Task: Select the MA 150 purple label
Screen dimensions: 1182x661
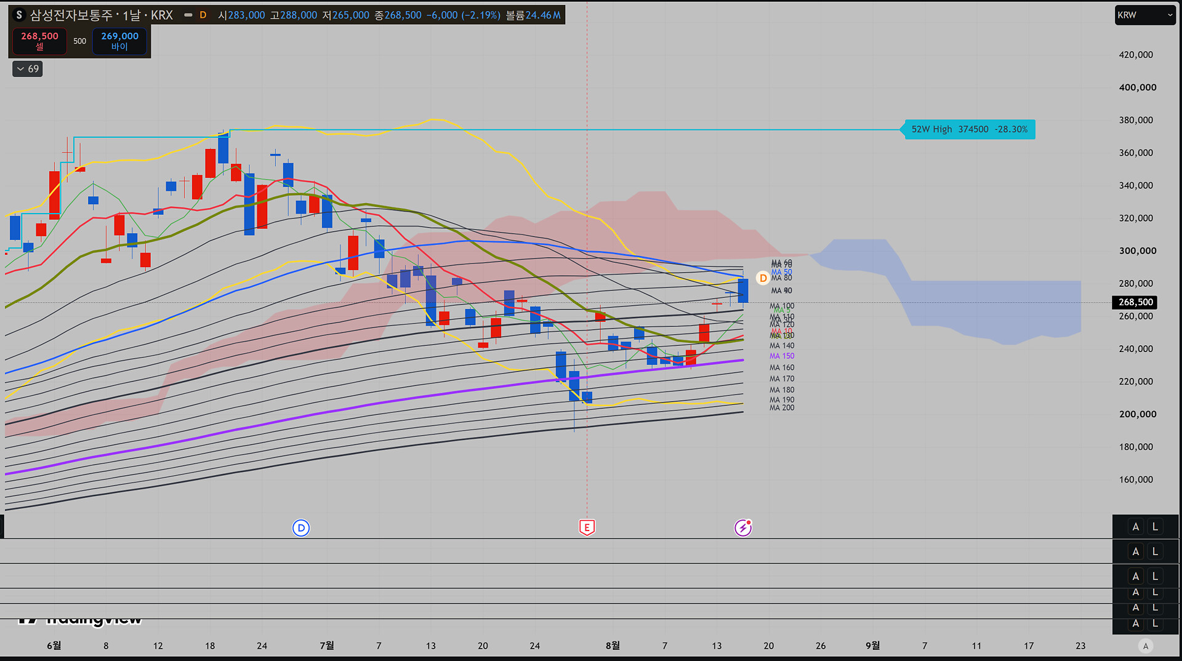Action: coord(782,356)
